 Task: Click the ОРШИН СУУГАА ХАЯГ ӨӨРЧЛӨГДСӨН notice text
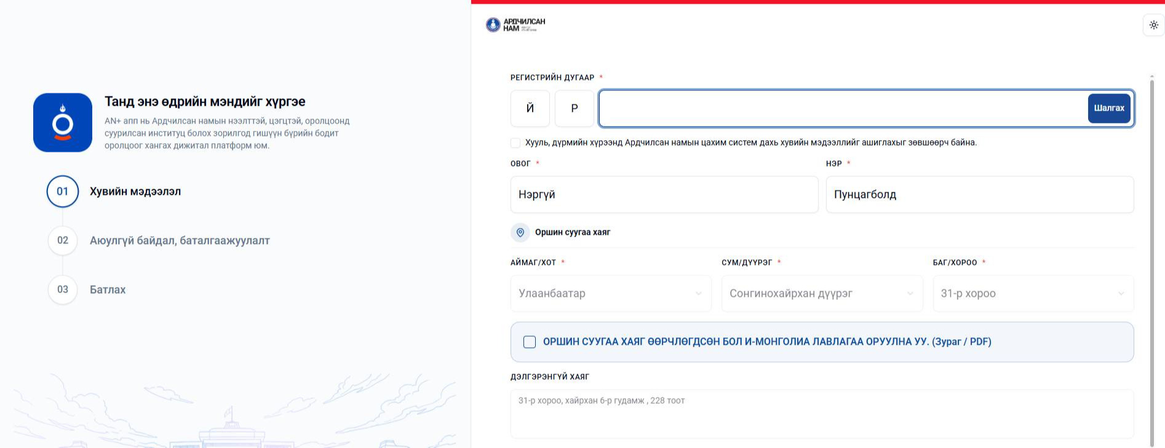click(x=767, y=342)
